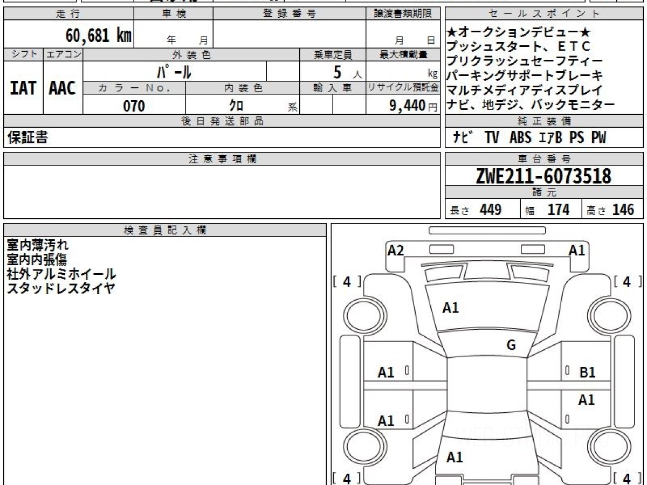Click the カラーNo. header
The width and height of the screenshot is (647, 485).
tap(134, 88)
